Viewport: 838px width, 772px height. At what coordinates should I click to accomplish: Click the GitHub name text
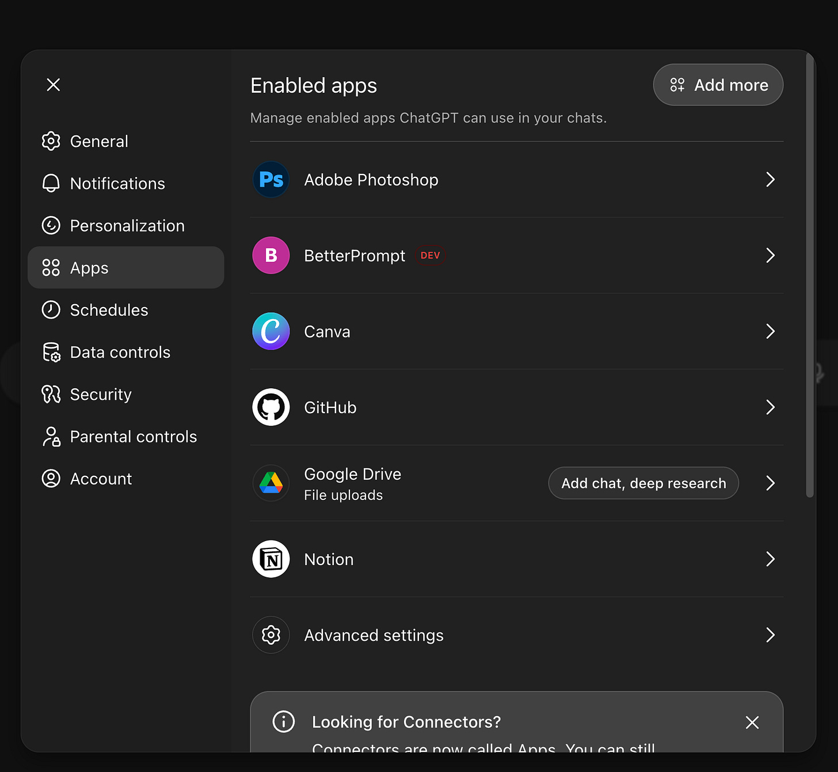(x=330, y=407)
